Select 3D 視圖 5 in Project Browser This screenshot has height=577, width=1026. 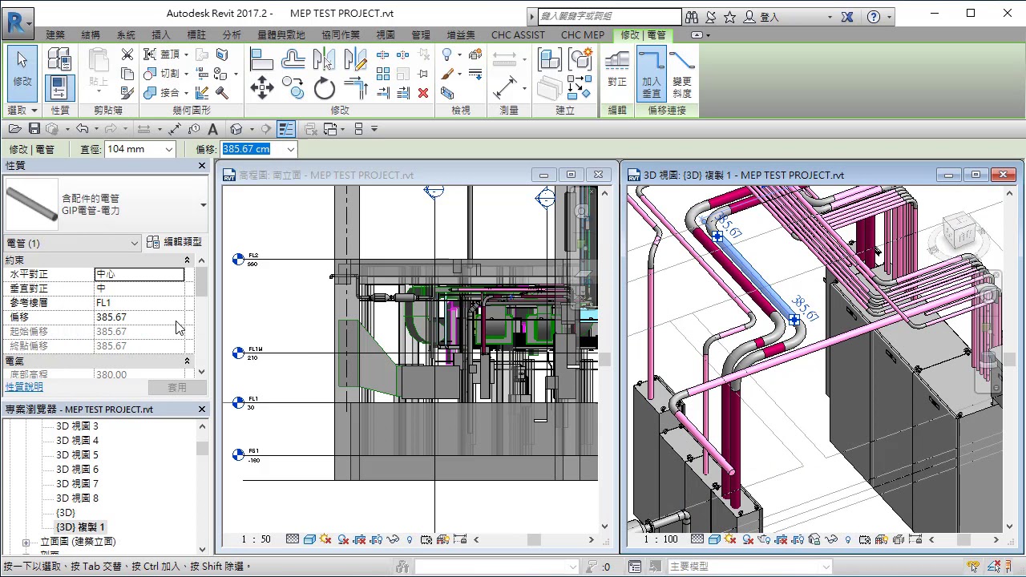(x=77, y=455)
